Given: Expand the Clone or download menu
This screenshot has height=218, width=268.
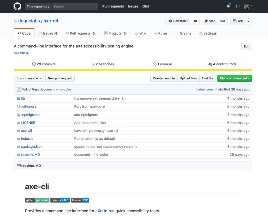Looking at the screenshot, I should point(234,78).
